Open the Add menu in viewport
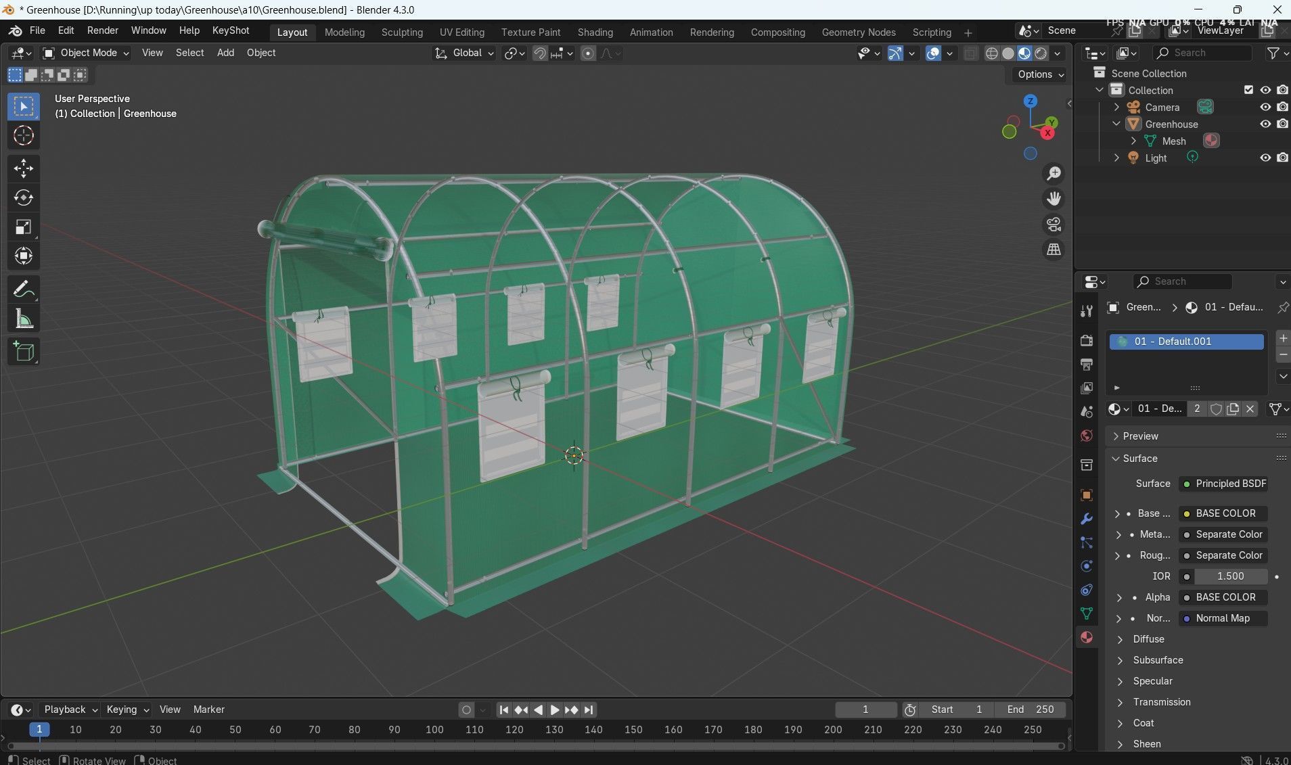1291x765 pixels. tap(225, 53)
